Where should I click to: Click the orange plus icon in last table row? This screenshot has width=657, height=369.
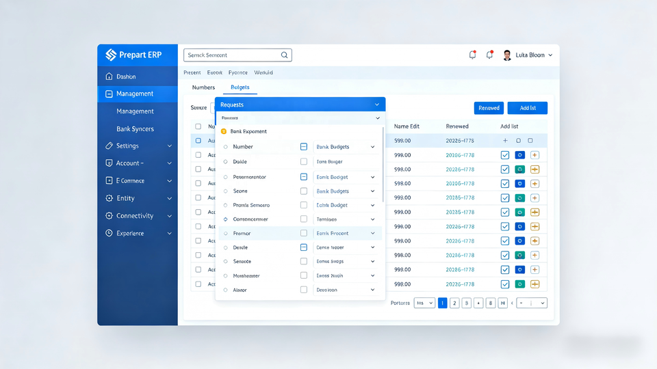tap(534, 284)
